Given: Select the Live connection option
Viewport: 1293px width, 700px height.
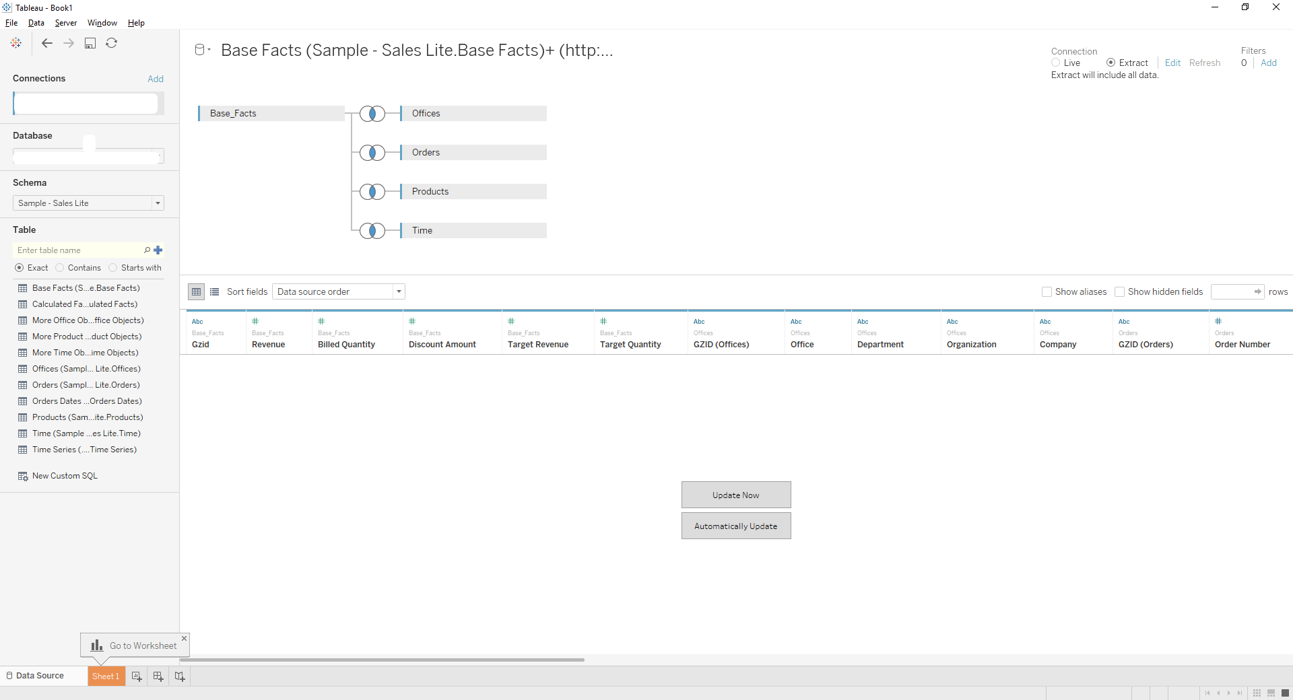Looking at the screenshot, I should (x=1055, y=63).
